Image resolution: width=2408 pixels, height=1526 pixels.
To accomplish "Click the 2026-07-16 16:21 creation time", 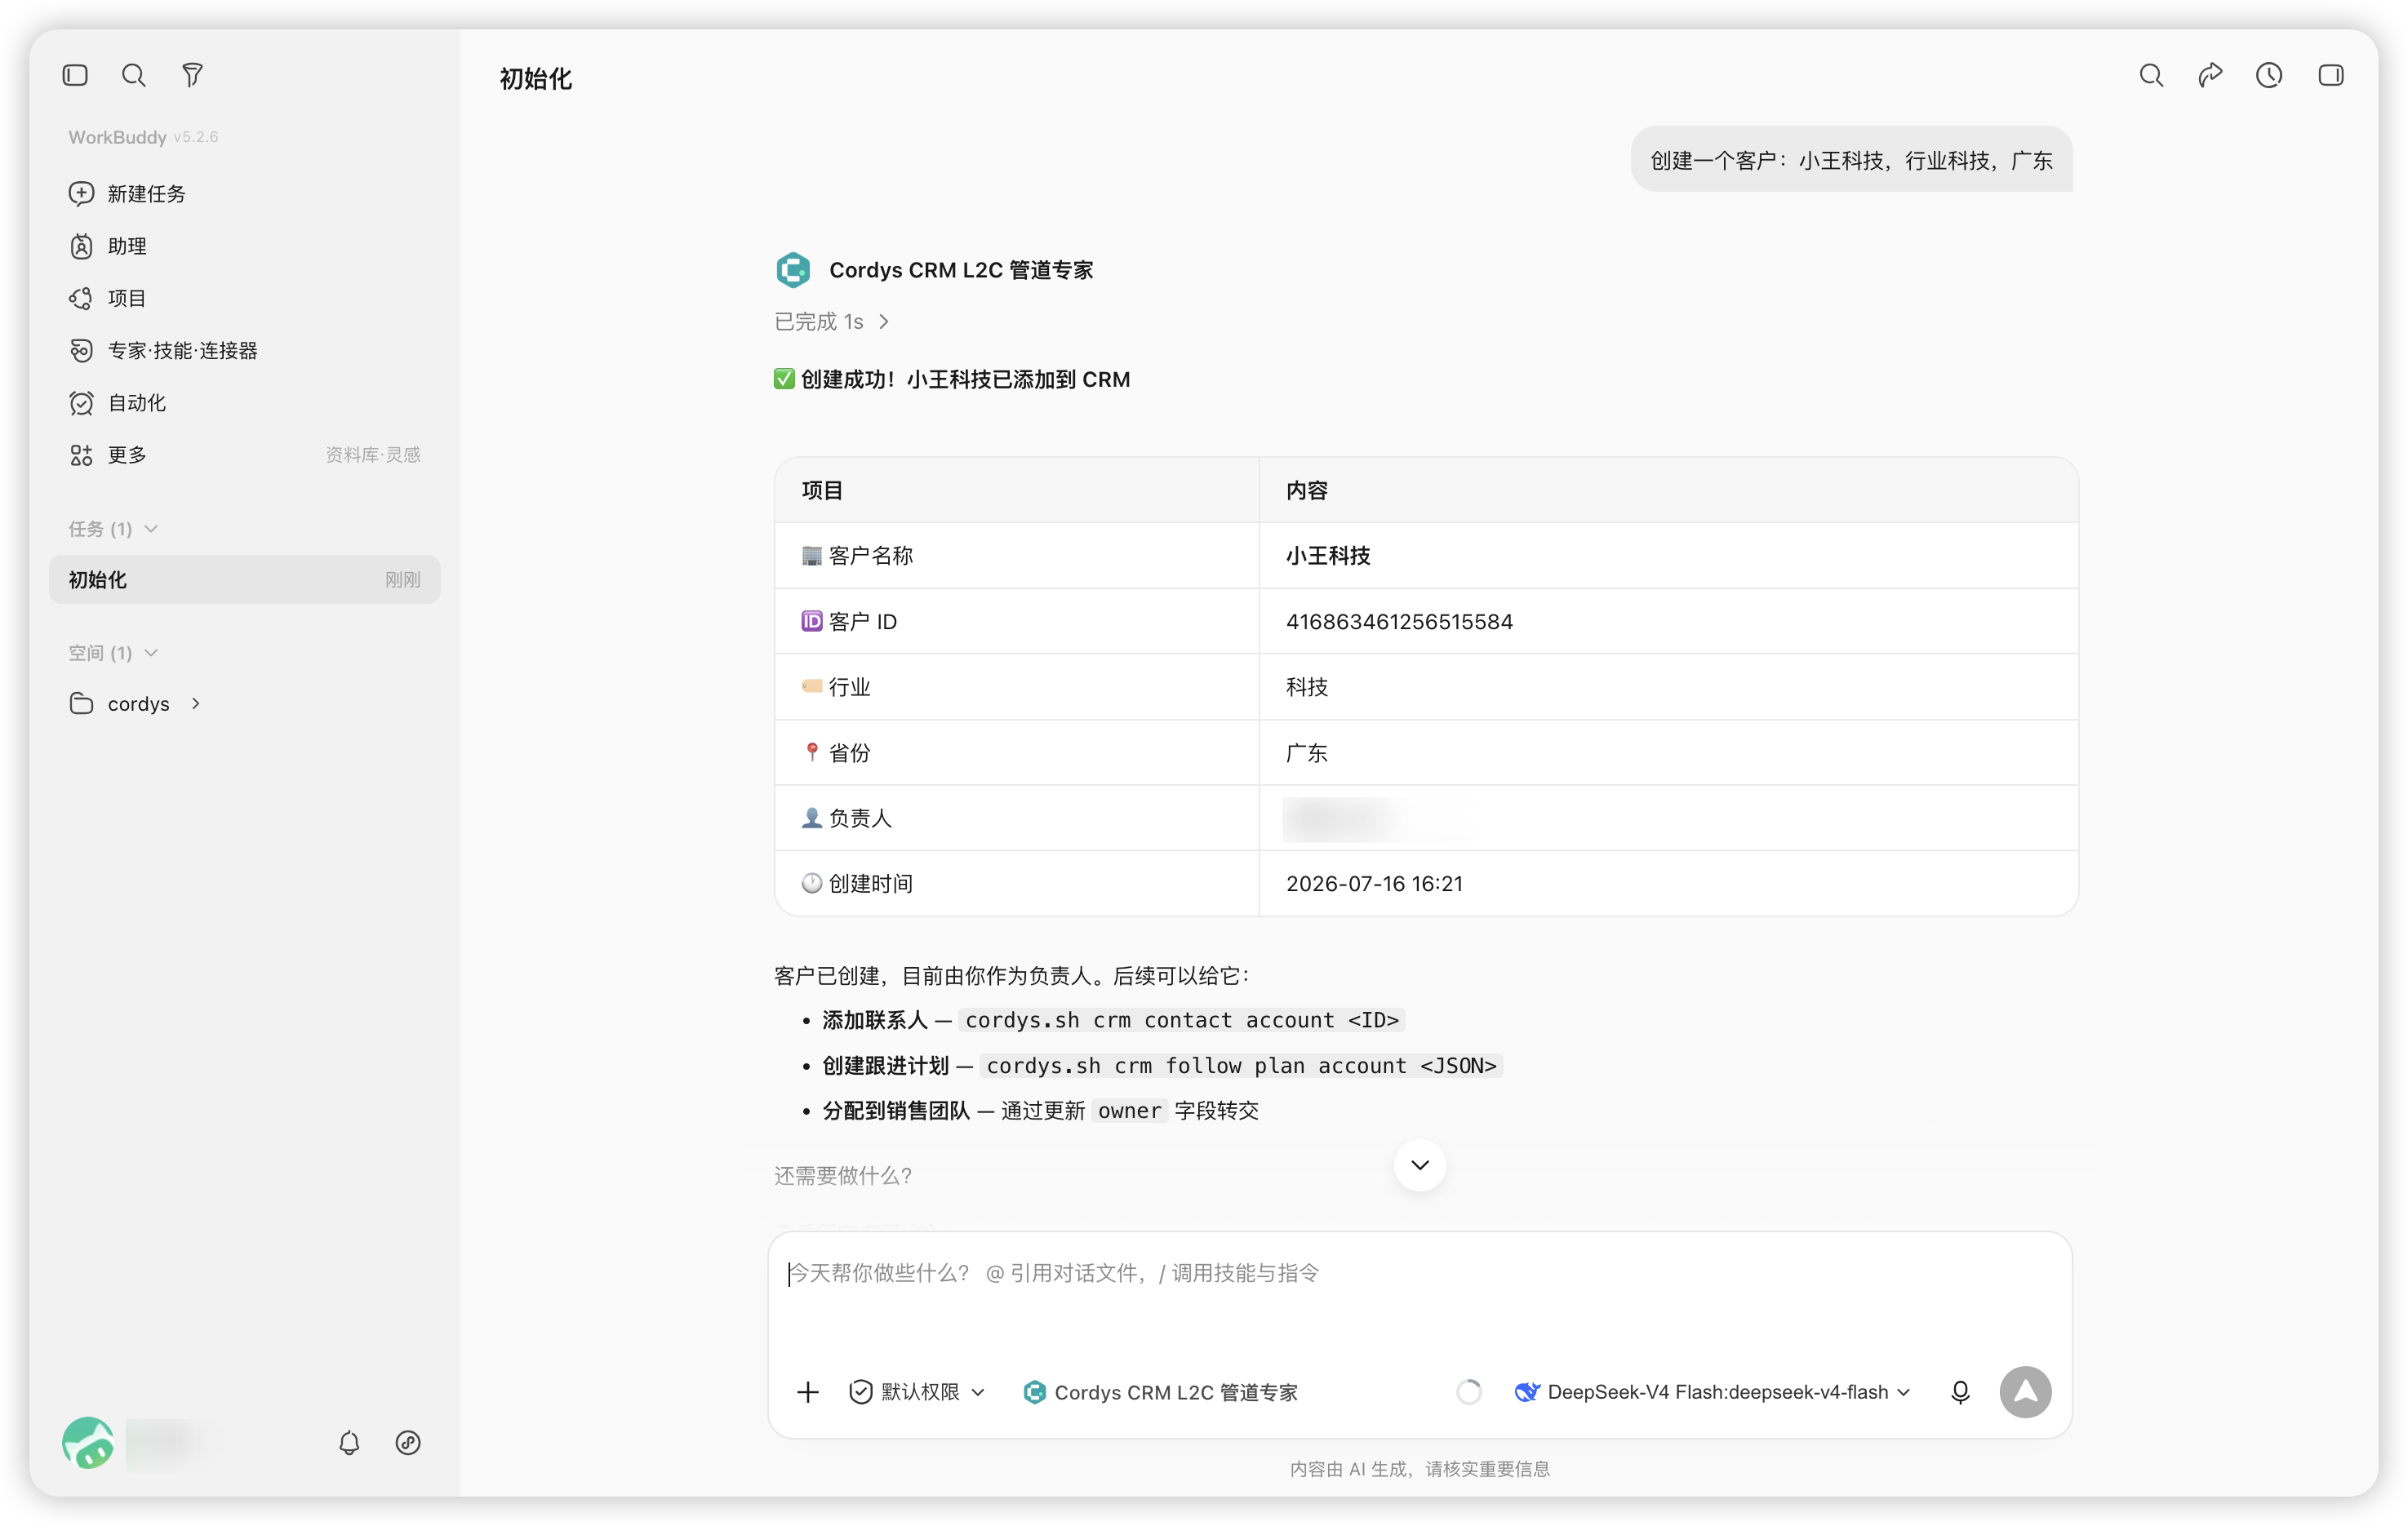I will click(x=1374, y=884).
